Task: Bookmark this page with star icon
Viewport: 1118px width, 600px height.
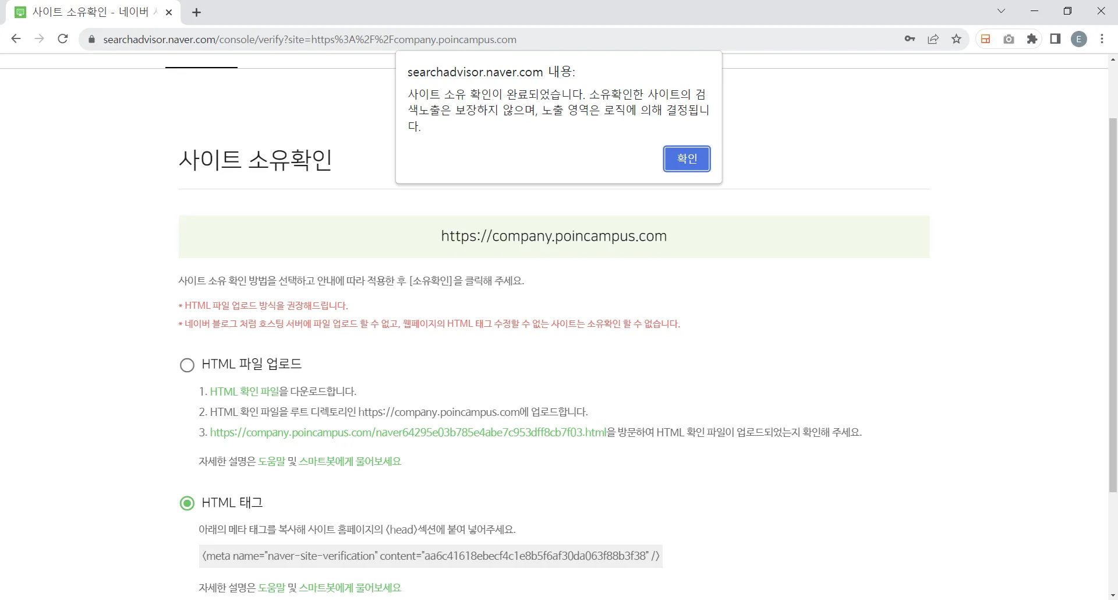Action: click(956, 39)
